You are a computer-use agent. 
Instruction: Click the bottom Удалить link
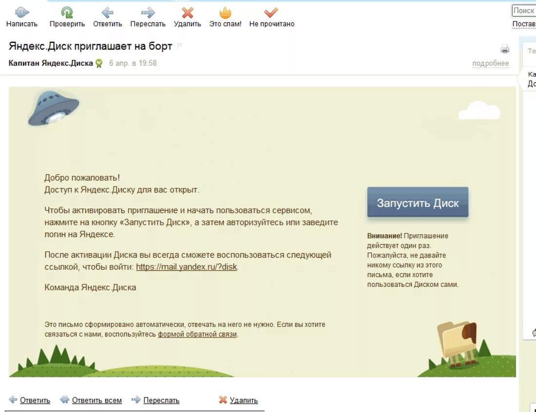point(244,400)
